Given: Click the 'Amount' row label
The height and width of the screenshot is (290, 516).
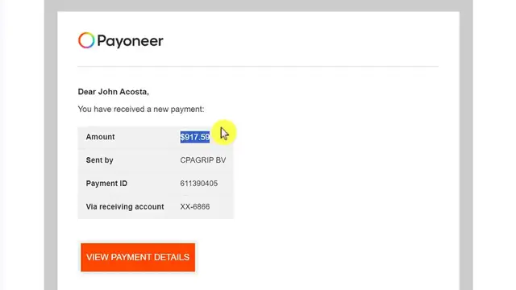Looking at the screenshot, I should (x=100, y=137).
